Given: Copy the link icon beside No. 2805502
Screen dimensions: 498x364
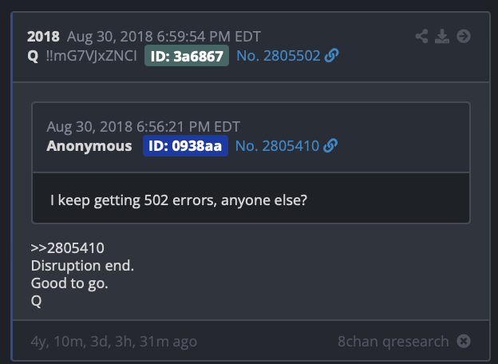Looking at the screenshot, I should click(331, 56).
